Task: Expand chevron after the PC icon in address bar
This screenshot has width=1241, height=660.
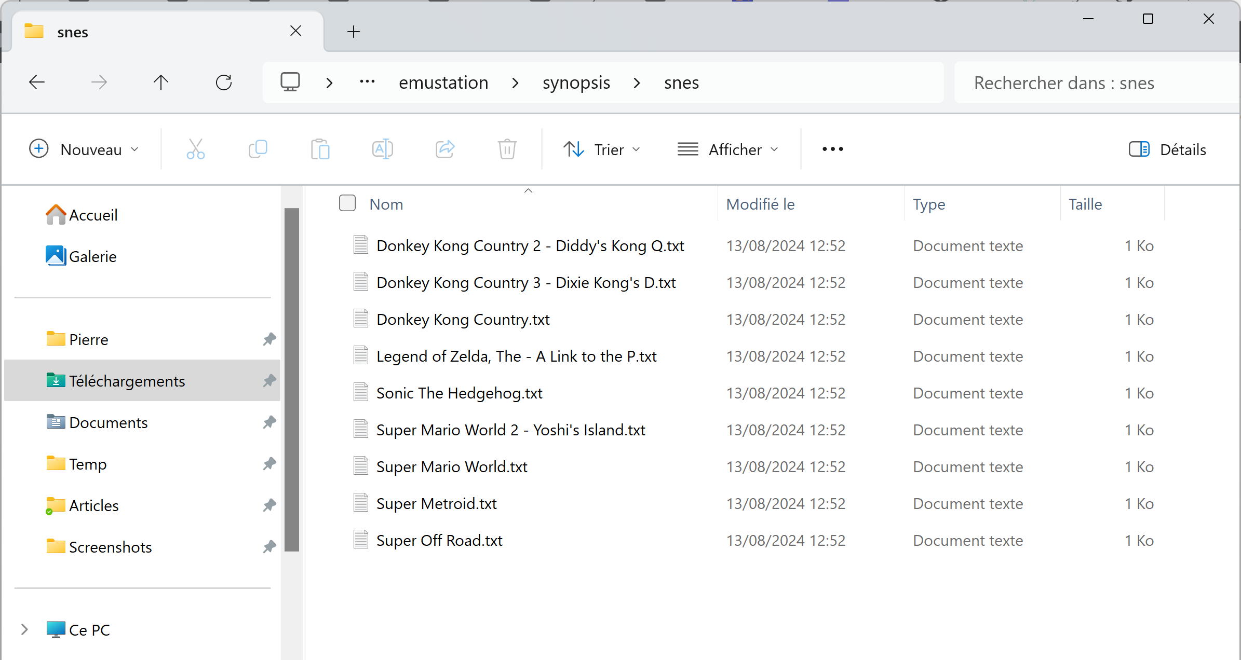Action: 329,82
